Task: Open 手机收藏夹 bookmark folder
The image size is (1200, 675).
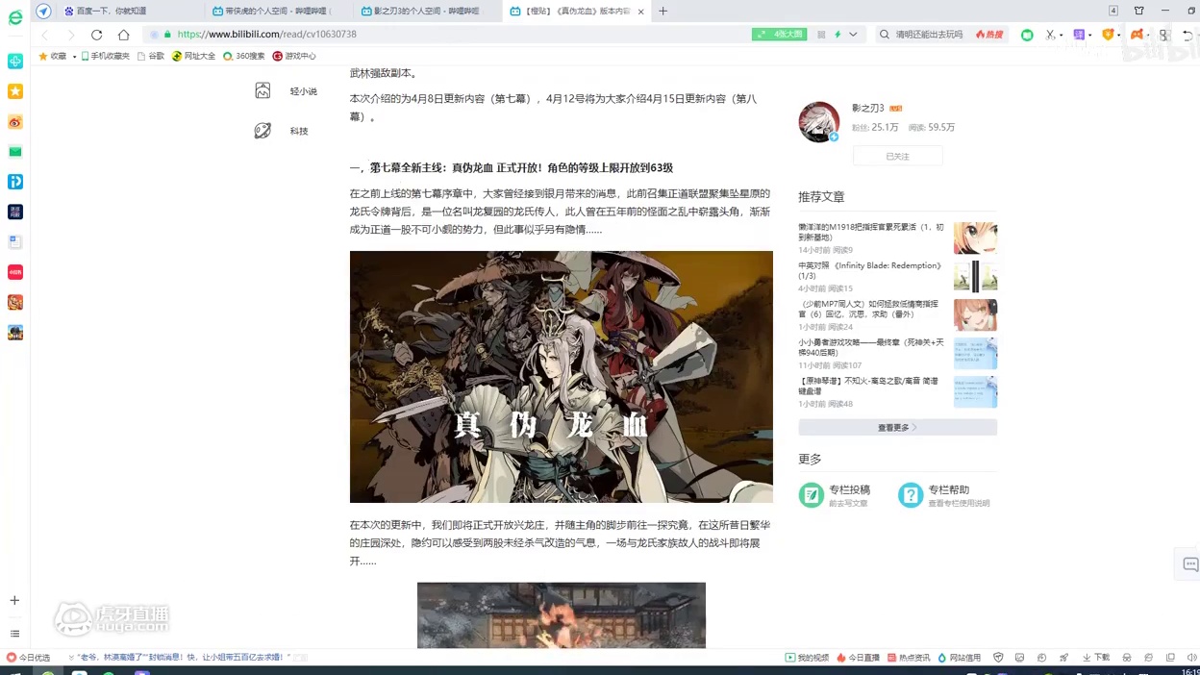Action: (105, 57)
